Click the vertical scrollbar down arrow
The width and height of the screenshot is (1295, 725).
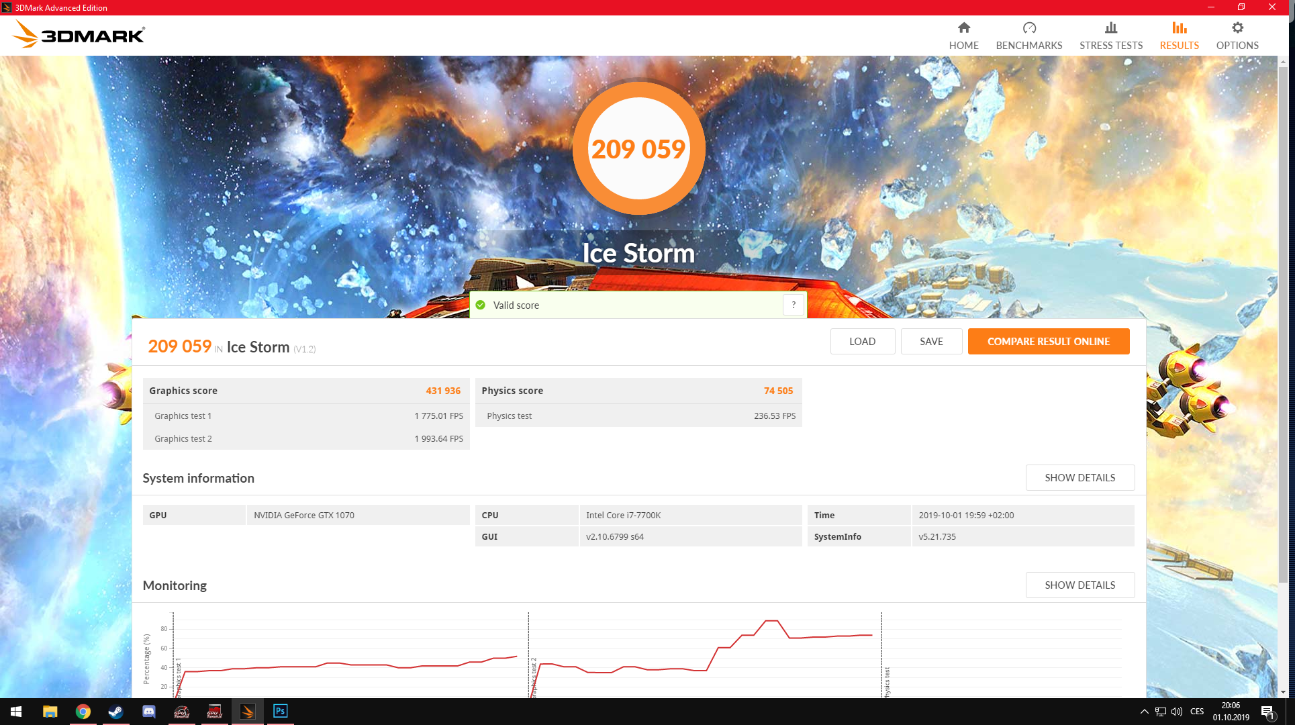point(1283,692)
